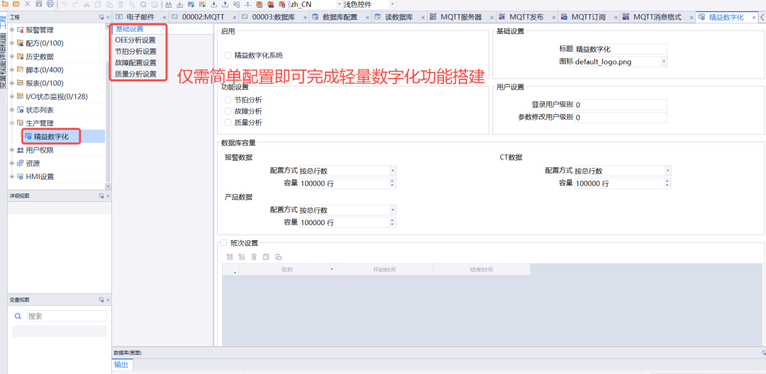Close the 工程 panel
This screenshot has width=766, height=374.
[x=108, y=18]
